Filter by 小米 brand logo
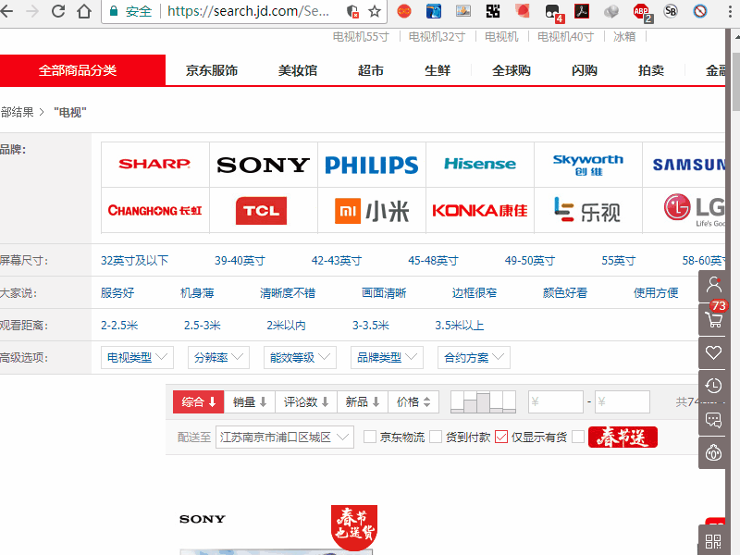The image size is (740, 555). [372, 211]
